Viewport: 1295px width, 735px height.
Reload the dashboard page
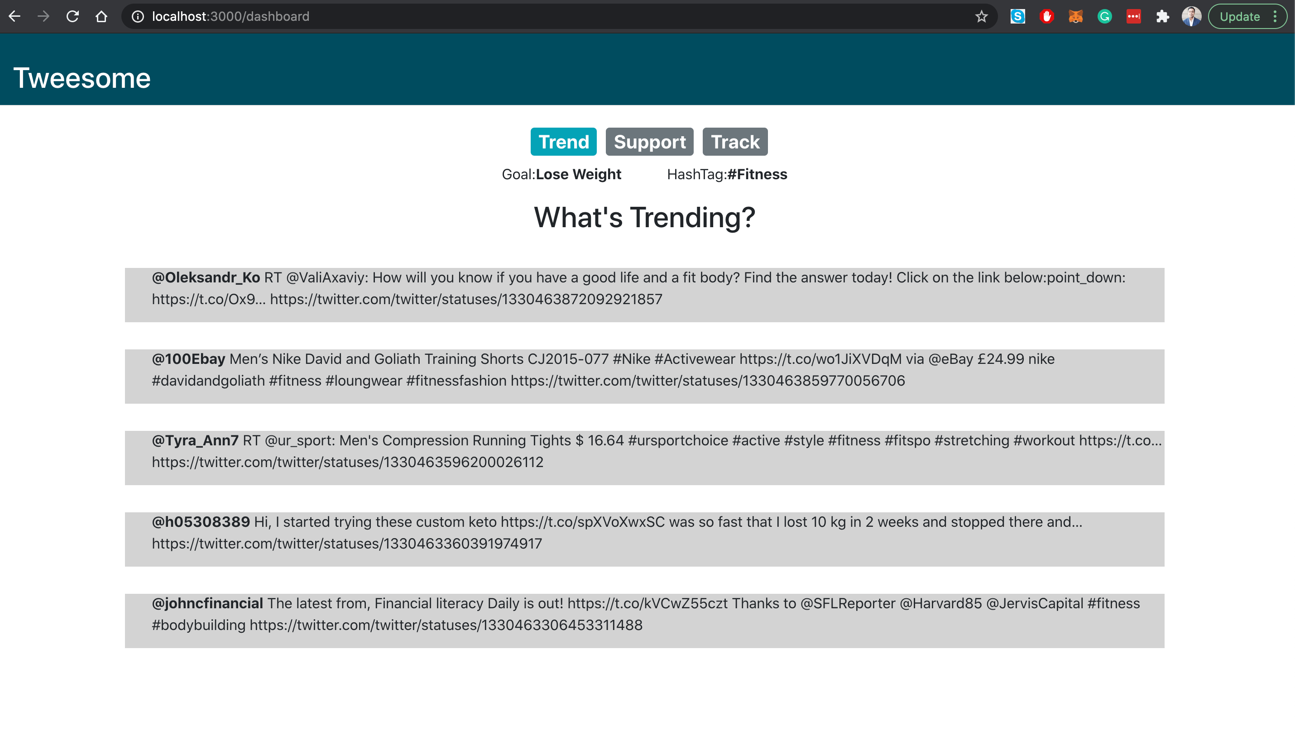[x=73, y=16]
